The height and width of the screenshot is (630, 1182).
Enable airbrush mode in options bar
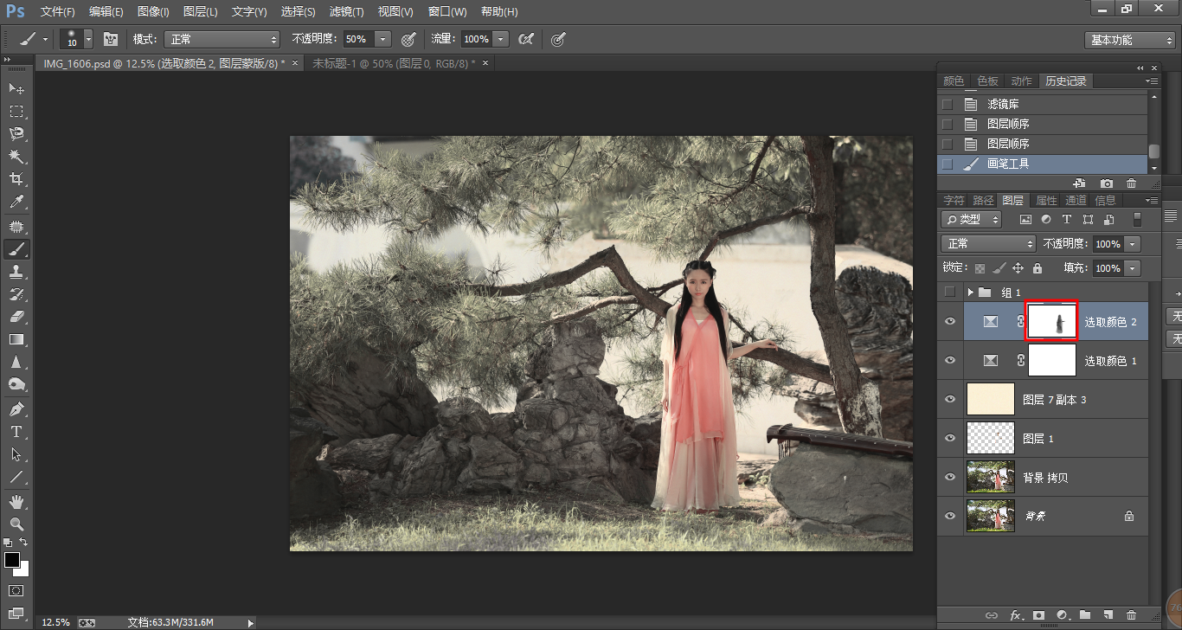(525, 39)
